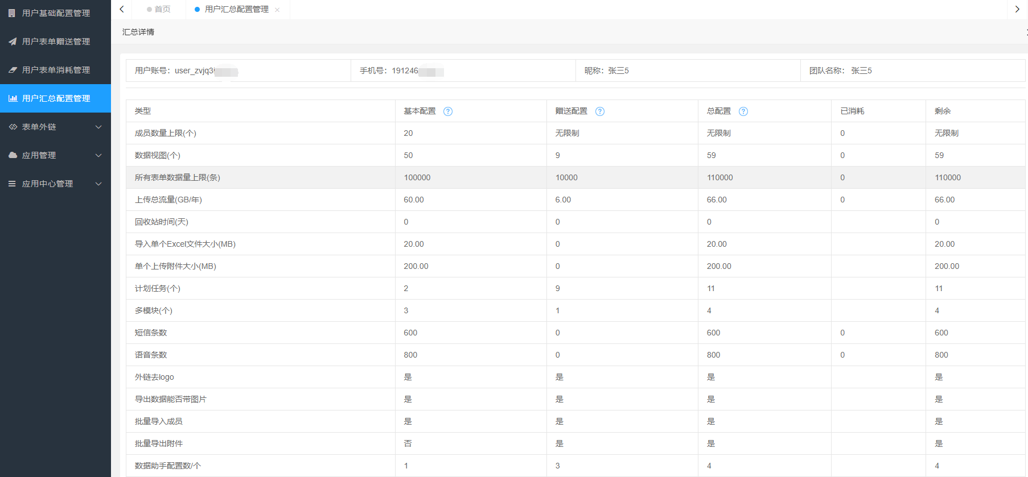The image size is (1028, 477).
Task: Click the bar chart icon for 用户汇总配置管理
Action: [12, 98]
